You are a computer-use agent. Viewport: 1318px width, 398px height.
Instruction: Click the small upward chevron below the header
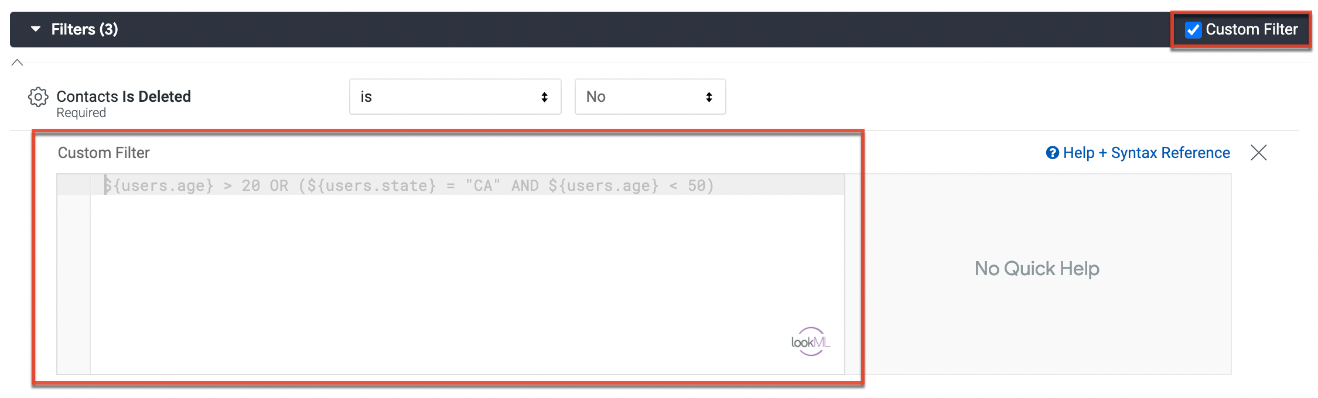(x=18, y=63)
